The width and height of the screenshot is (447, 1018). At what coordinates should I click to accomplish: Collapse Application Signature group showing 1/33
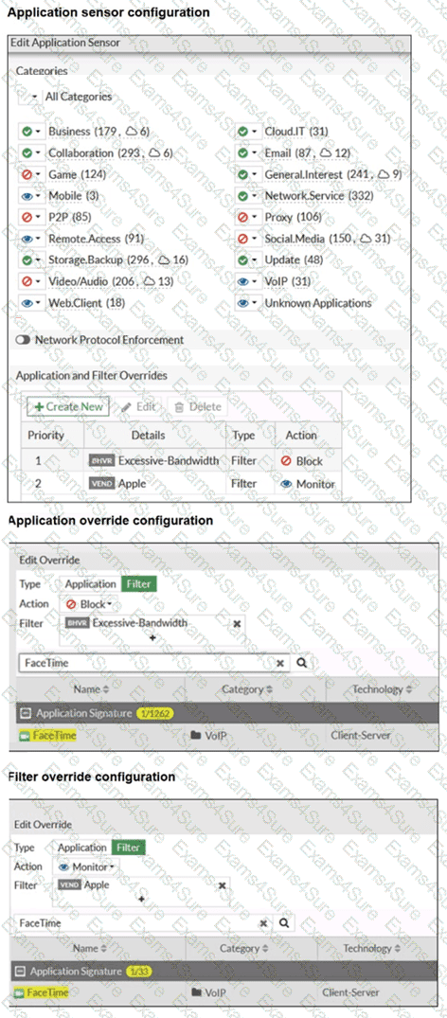tap(19, 972)
